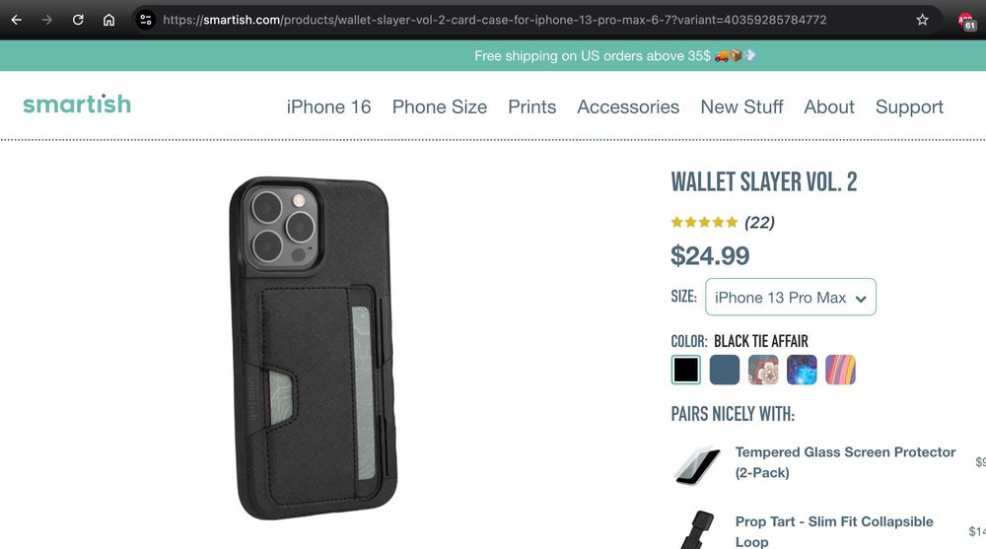Open the Accessories navigation menu
Image resolution: width=986 pixels, height=549 pixels.
tap(628, 106)
